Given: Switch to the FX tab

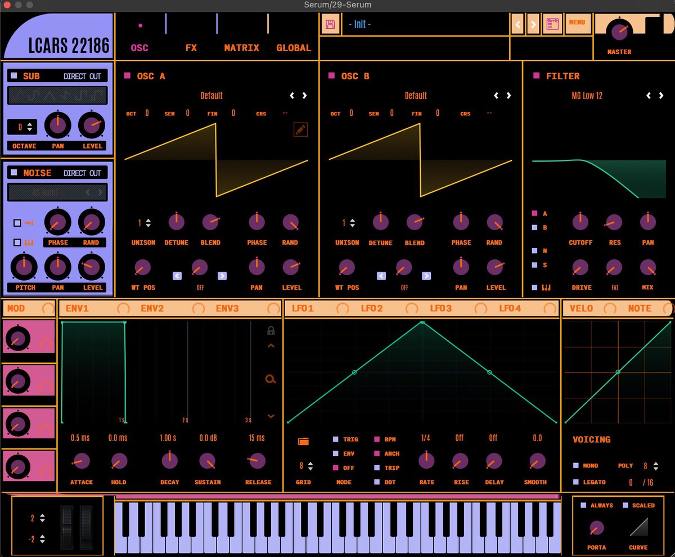Looking at the screenshot, I should point(191,48).
